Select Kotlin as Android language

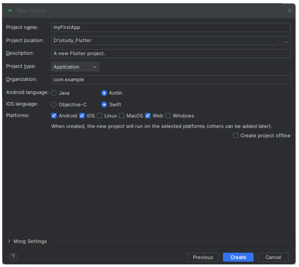pyautogui.click(x=112, y=93)
